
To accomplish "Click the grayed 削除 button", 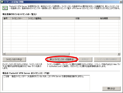I will (85, 59).
